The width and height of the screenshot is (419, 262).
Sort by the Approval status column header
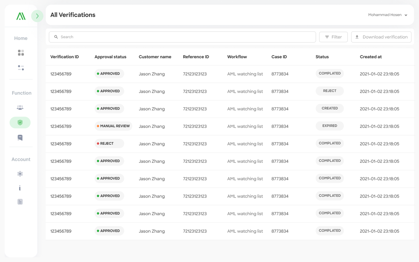pyautogui.click(x=110, y=57)
